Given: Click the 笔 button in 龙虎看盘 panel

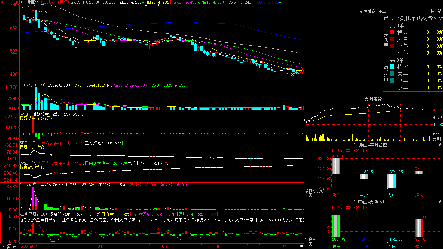Looking at the screenshot, I should pyautogui.click(x=439, y=11).
